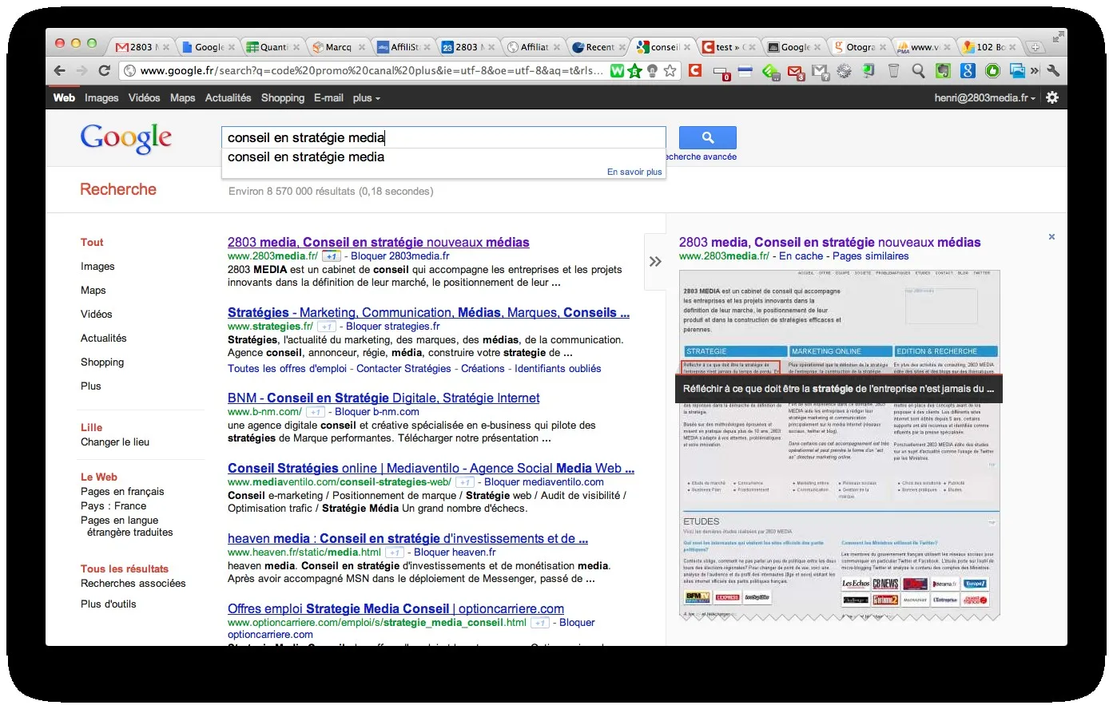The image size is (1113, 709).
Task: Open the henri@2803media.fr account dropdown
Action: click(x=985, y=98)
